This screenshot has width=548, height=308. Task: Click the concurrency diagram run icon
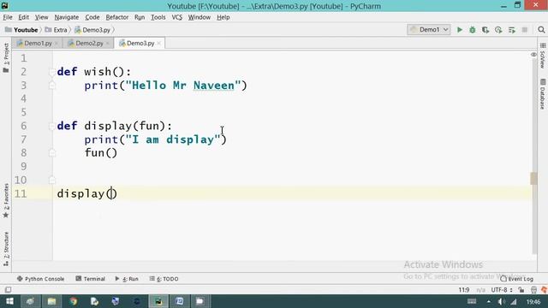(x=512, y=30)
